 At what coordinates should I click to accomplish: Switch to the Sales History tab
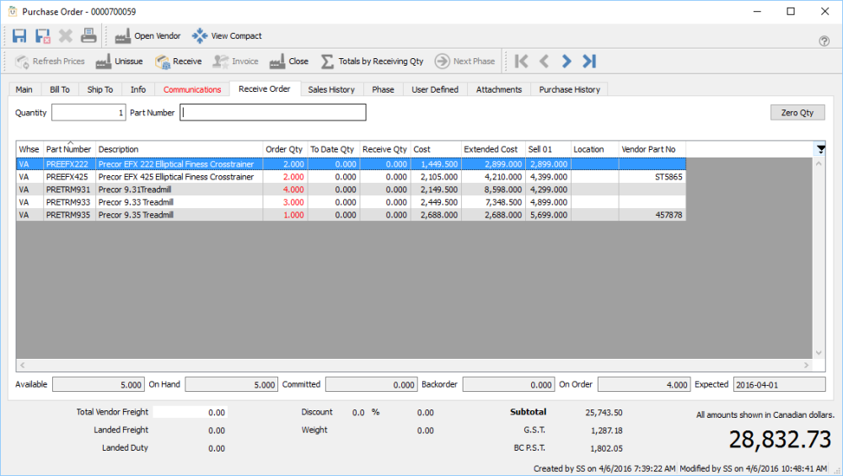click(331, 89)
